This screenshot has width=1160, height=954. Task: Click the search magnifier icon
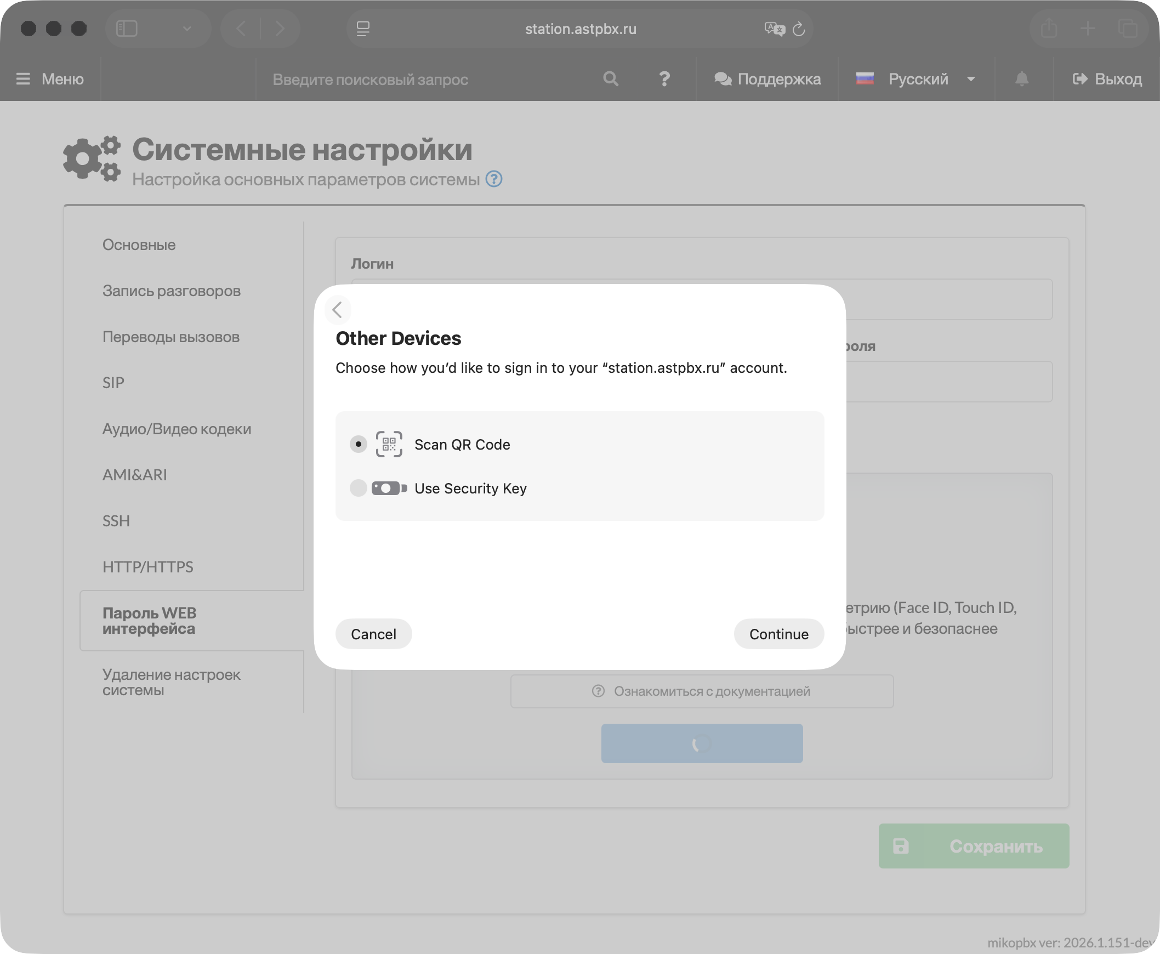(x=611, y=79)
